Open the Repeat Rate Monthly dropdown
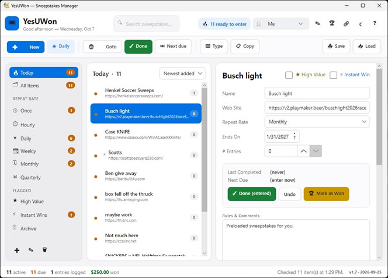 [317, 122]
